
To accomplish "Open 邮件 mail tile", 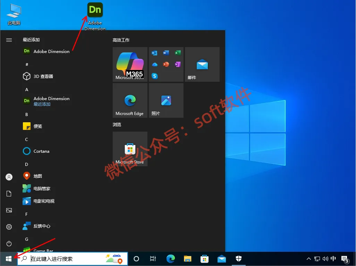I will click(202, 64).
